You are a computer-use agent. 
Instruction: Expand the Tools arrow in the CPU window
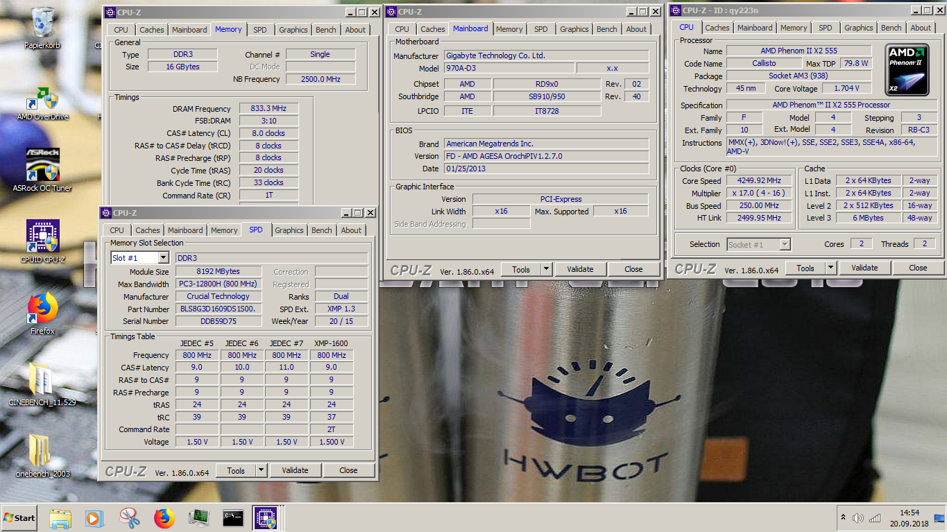pos(830,268)
